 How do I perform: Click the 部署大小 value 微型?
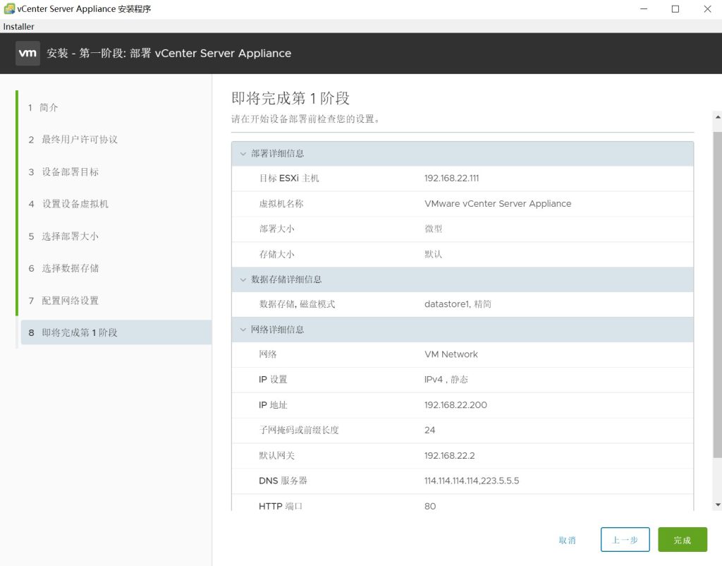click(x=434, y=229)
